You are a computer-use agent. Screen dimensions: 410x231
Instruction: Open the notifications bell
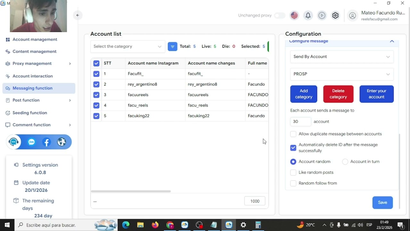308,15
